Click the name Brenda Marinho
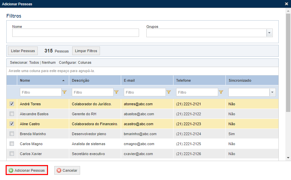The height and width of the screenshot is (180, 291). point(33,134)
